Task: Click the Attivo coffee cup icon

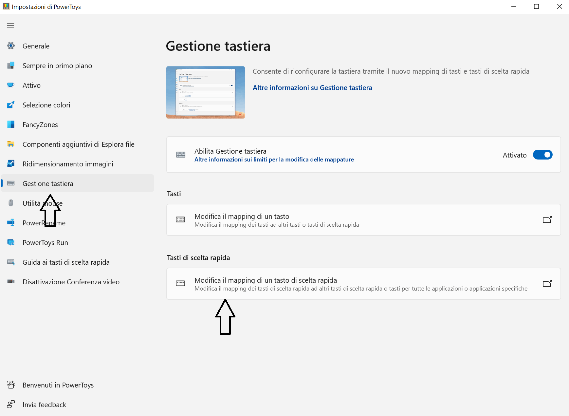Action: click(x=11, y=85)
